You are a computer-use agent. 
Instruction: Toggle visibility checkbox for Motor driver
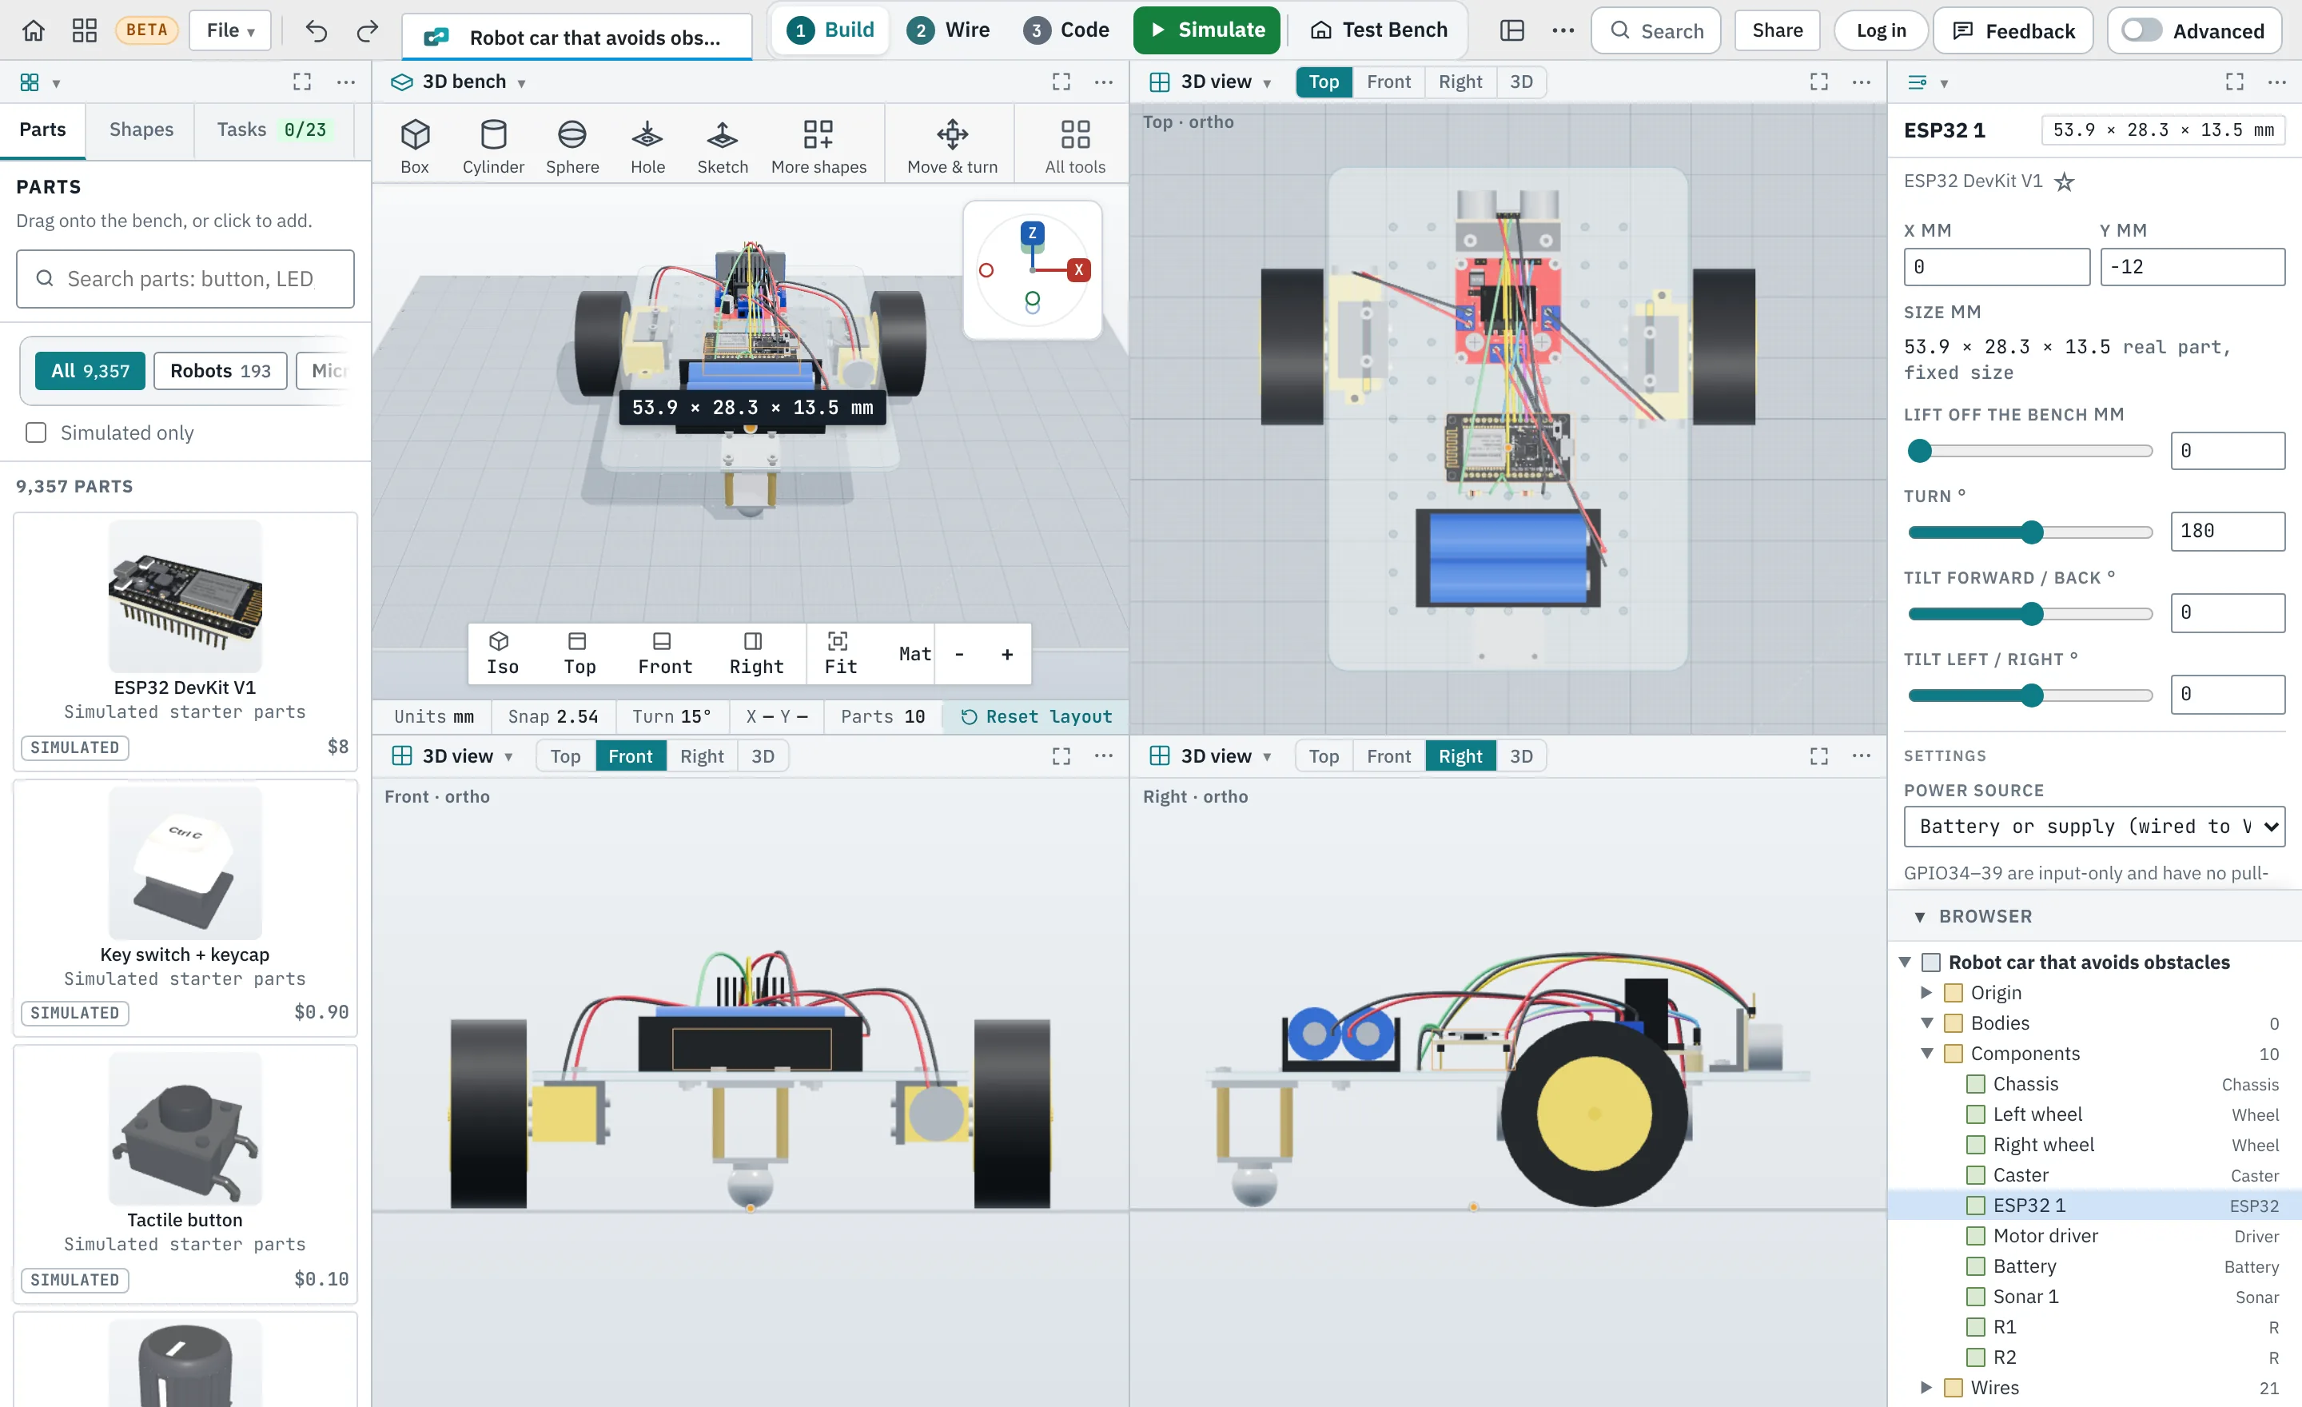tap(1975, 1236)
